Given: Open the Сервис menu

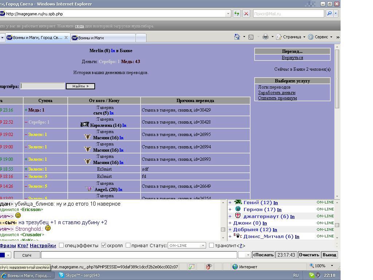Looking at the screenshot, I should tap(320, 37).
